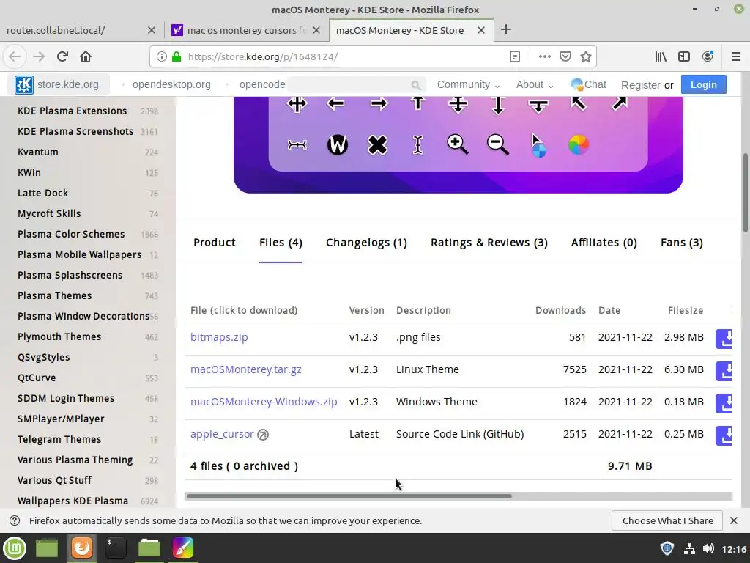This screenshot has width=750, height=563.
Task: Switch to Affiliates (0) tab
Action: click(x=604, y=242)
